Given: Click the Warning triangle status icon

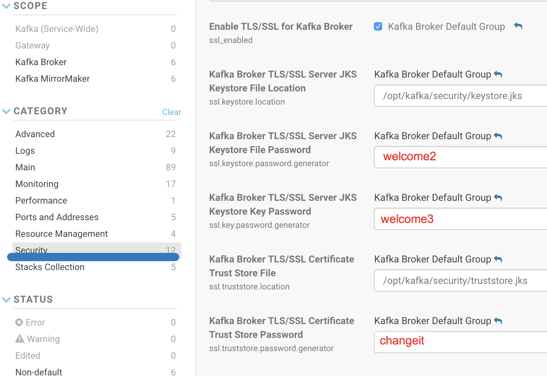Looking at the screenshot, I should 20,339.
